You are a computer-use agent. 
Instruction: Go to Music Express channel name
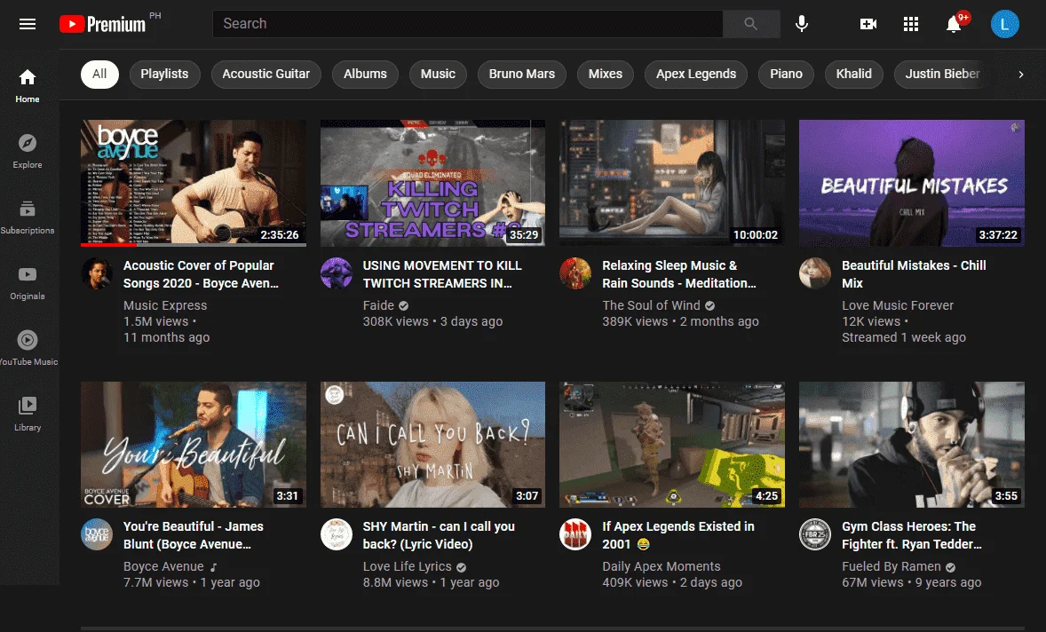click(165, 305)
